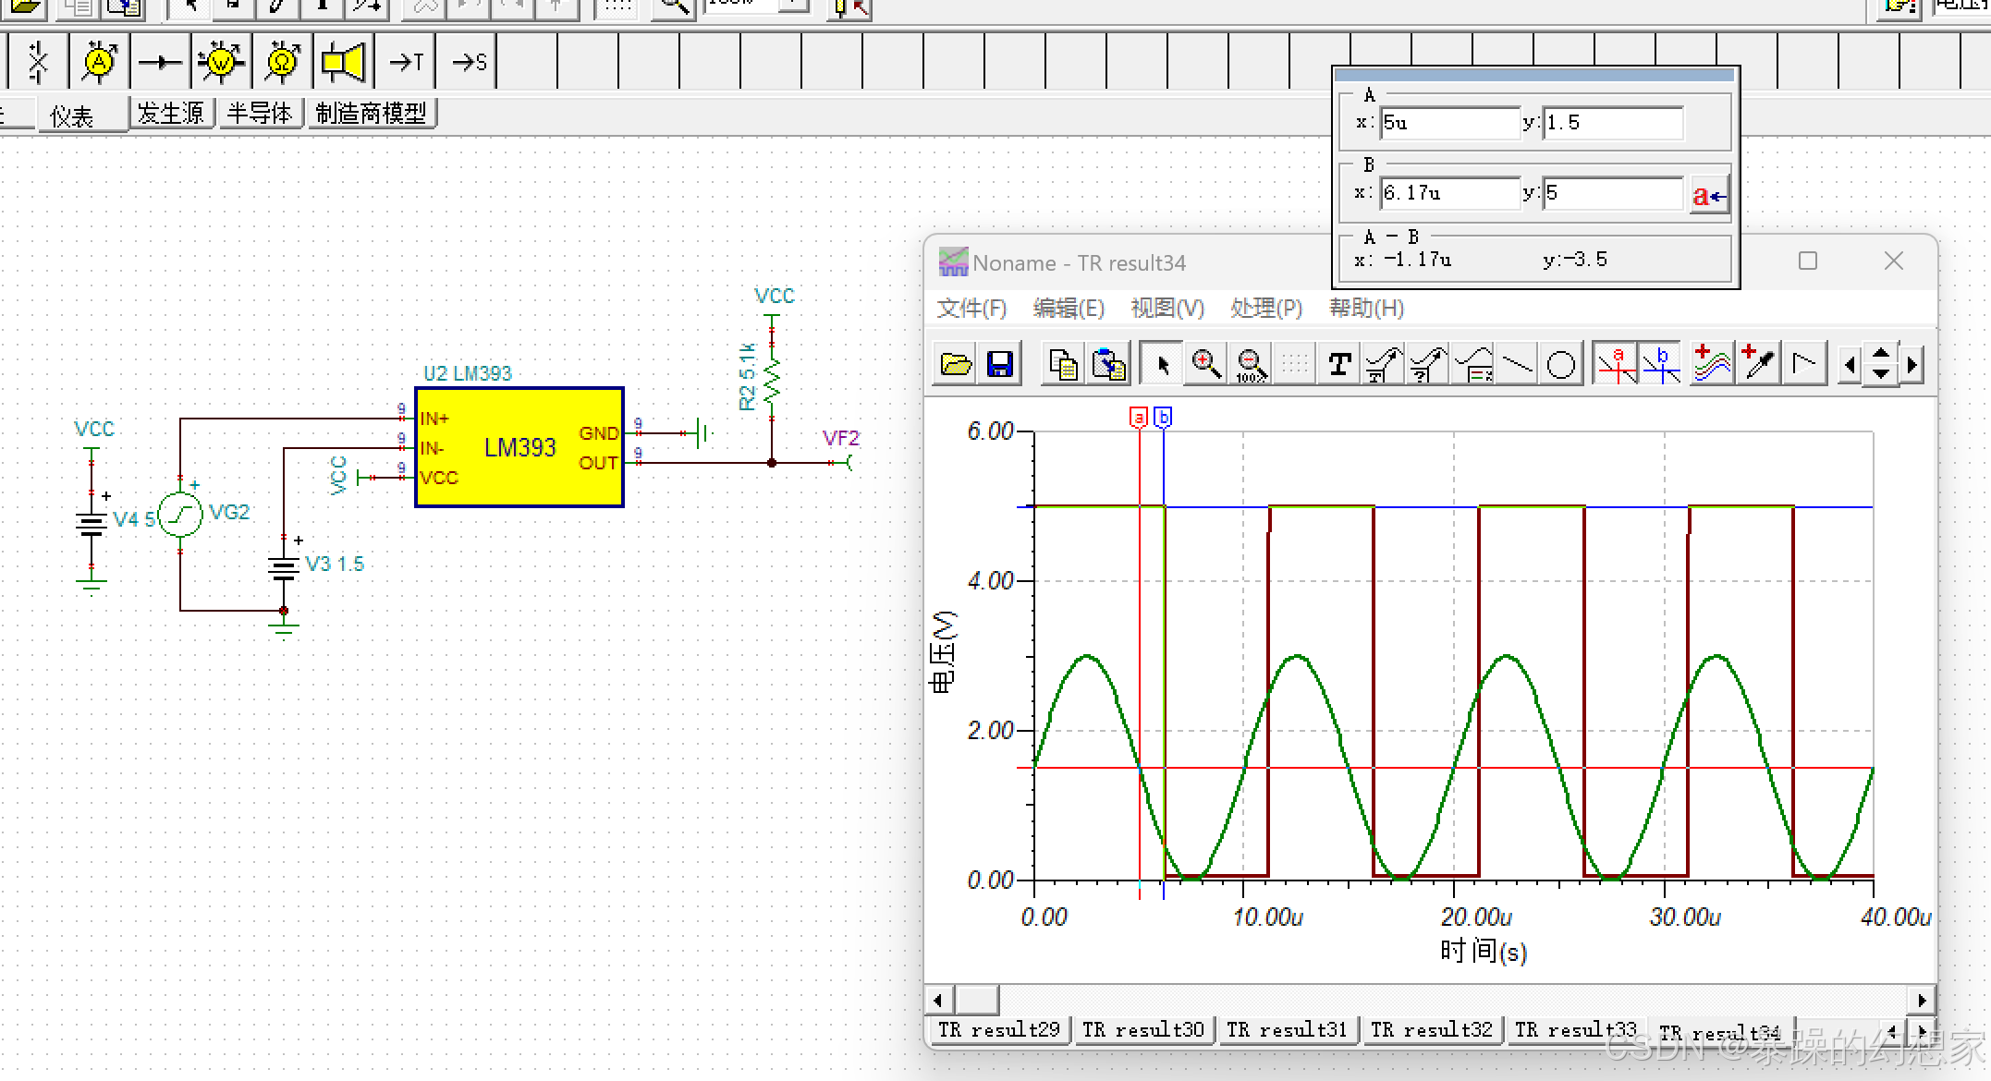Click the zoom in magnifier tool
This screenshot has height=1081, width=1991.
(1206, 365)
